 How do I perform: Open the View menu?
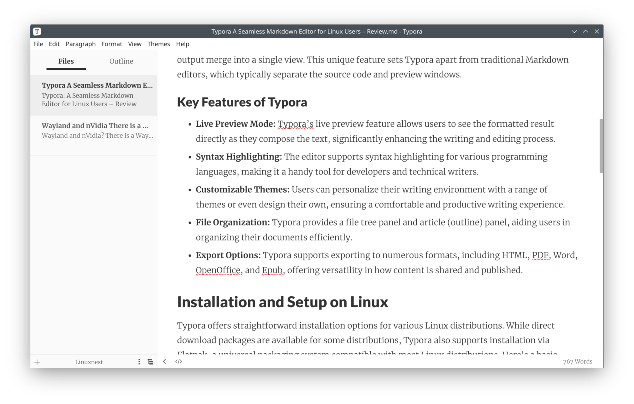135,44
